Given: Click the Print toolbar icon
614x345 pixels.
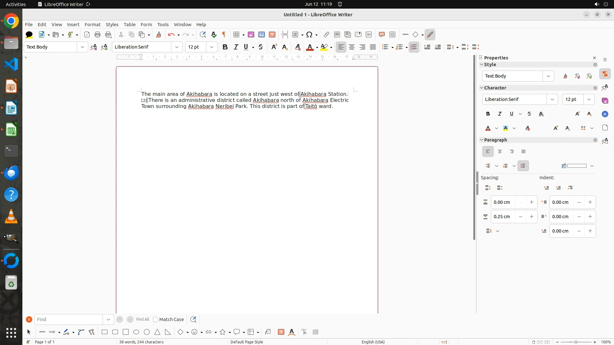Looking at the screenshot, I should point(98,34).
